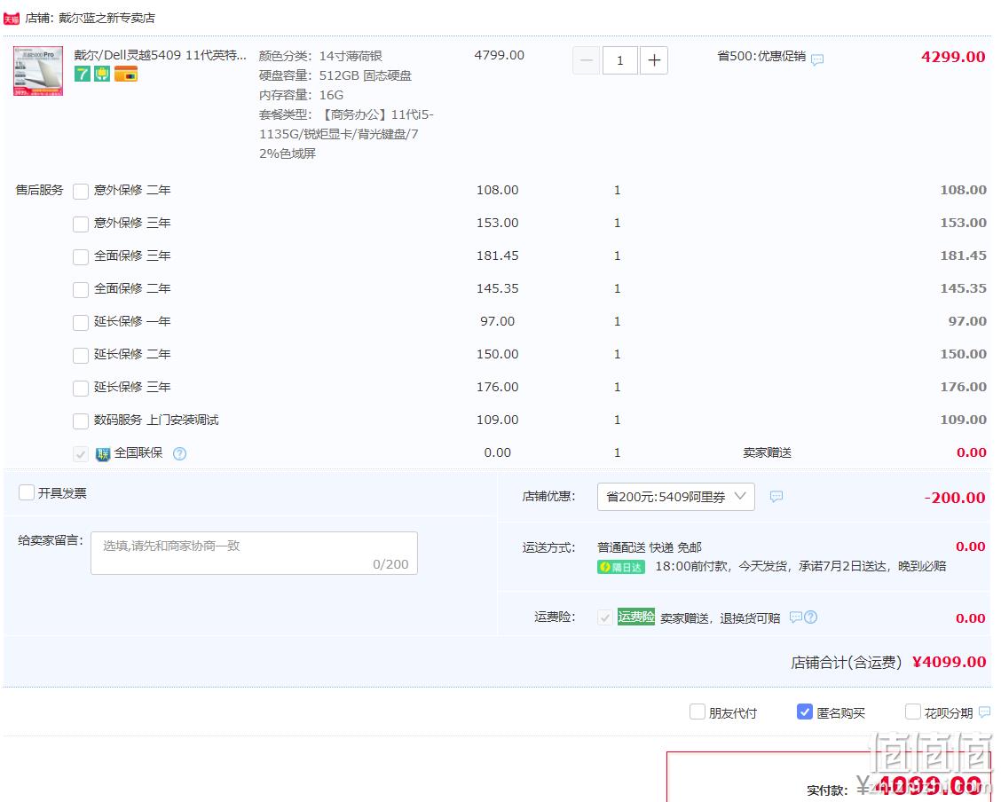This screenshot has width=1001, height=802.
Task: Check 延长保修 一年 at 97.00
Action: click(x=81, y=323)
